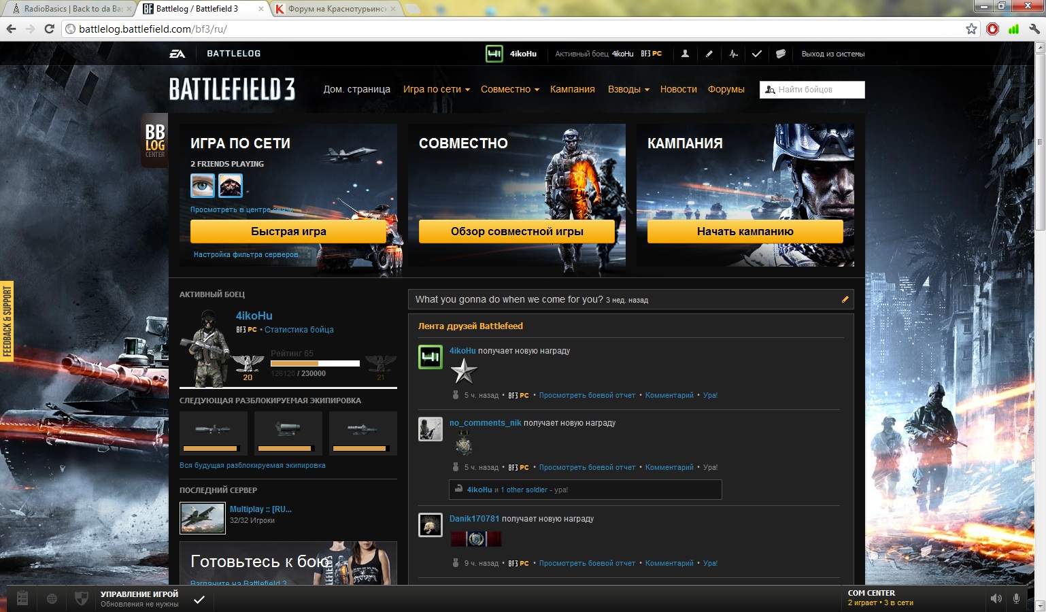Click the EA logo
The image size is (1046, 612).
(x=177, y=54)
